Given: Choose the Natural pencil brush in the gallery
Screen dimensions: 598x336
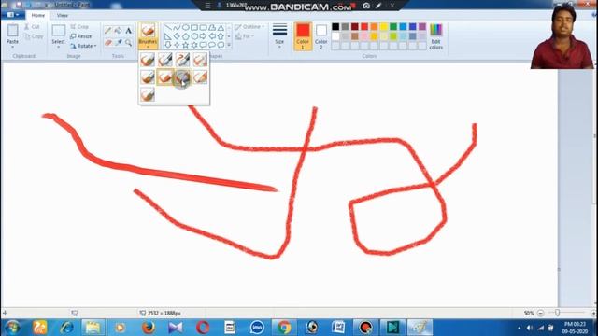Looking at the screenshot, I should coord(200,77).
